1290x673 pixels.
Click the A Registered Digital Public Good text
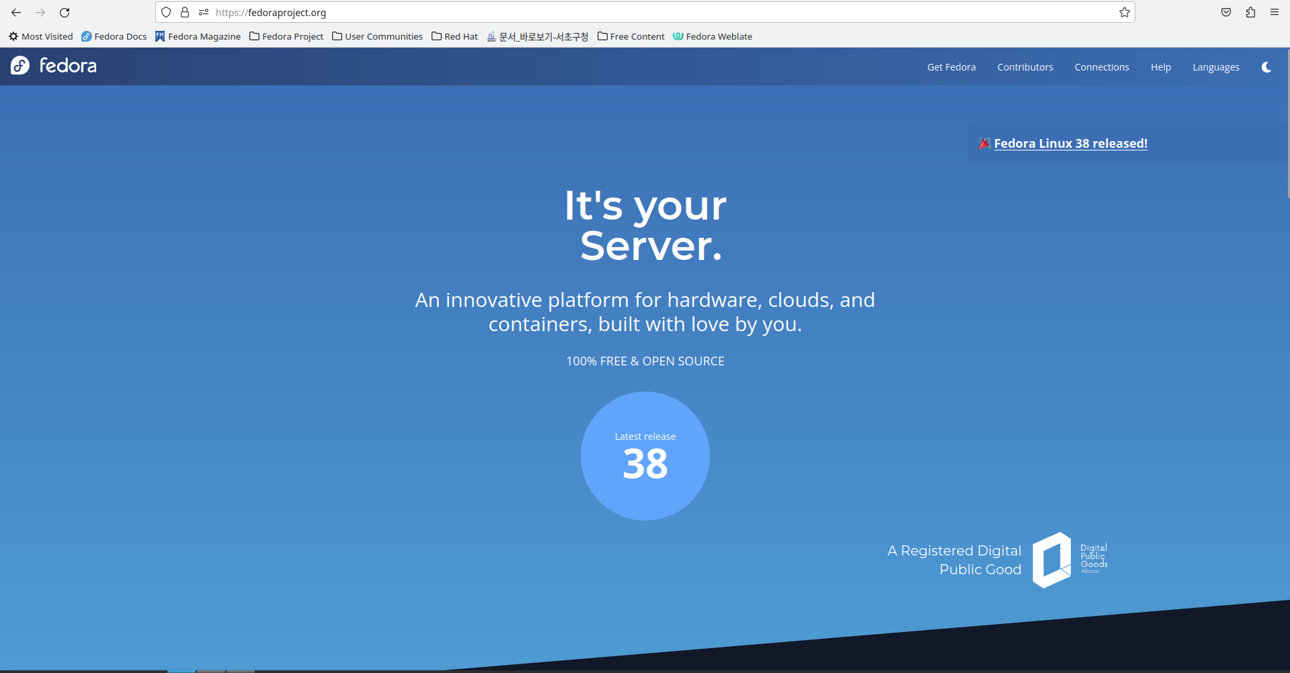(x=955, y=560)
